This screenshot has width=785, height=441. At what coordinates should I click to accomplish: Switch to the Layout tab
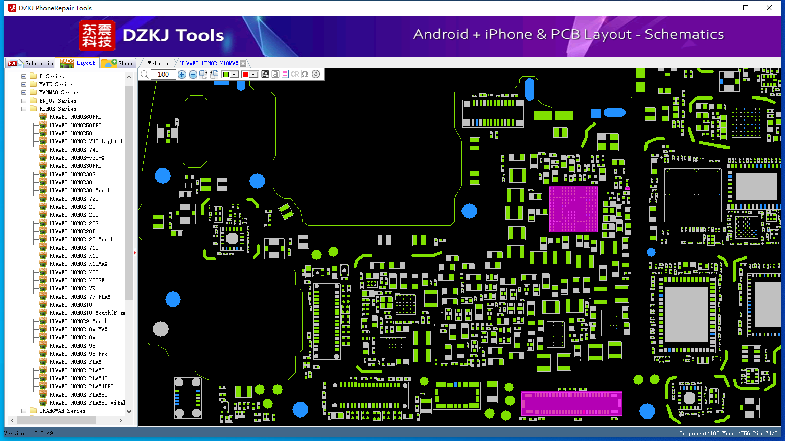[x=77, y=63]
